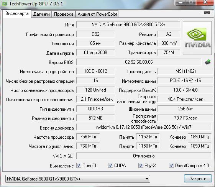Image resolution: width=215 pixels, height=187 pixels.
Task: Click the BIOS save chip icon
Action: click(x=208, y=62)
